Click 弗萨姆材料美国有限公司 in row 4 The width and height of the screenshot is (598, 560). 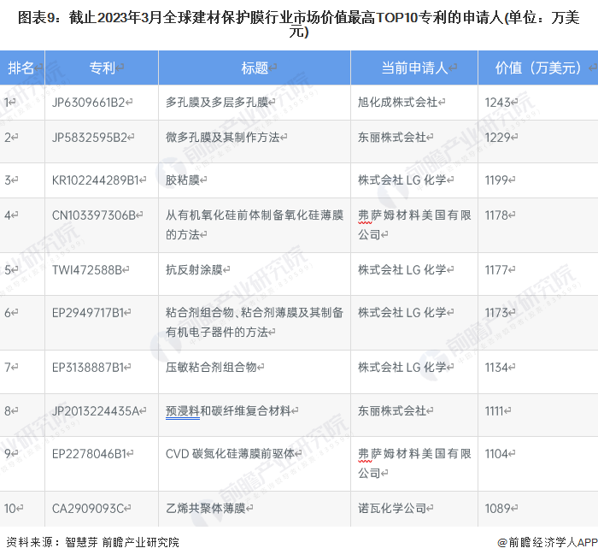click(x=414, y=225)
